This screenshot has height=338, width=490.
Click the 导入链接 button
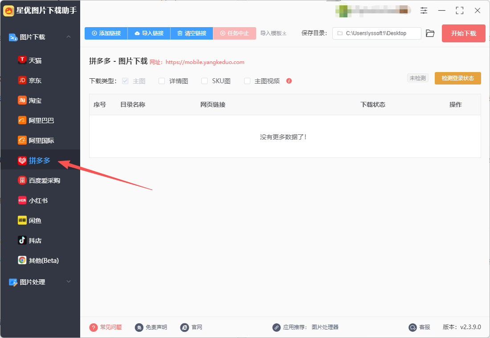click(149, 33)
